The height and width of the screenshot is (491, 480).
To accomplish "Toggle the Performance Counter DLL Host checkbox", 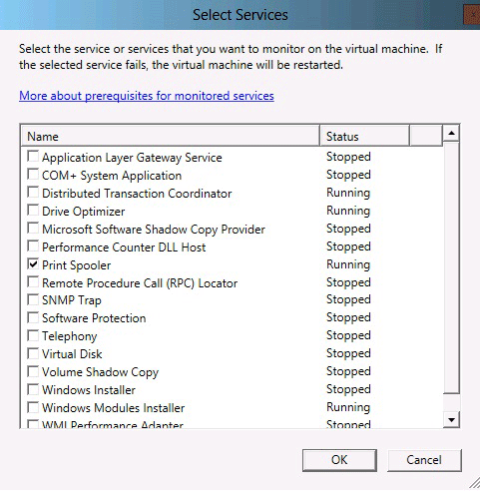I will (33, 246).
